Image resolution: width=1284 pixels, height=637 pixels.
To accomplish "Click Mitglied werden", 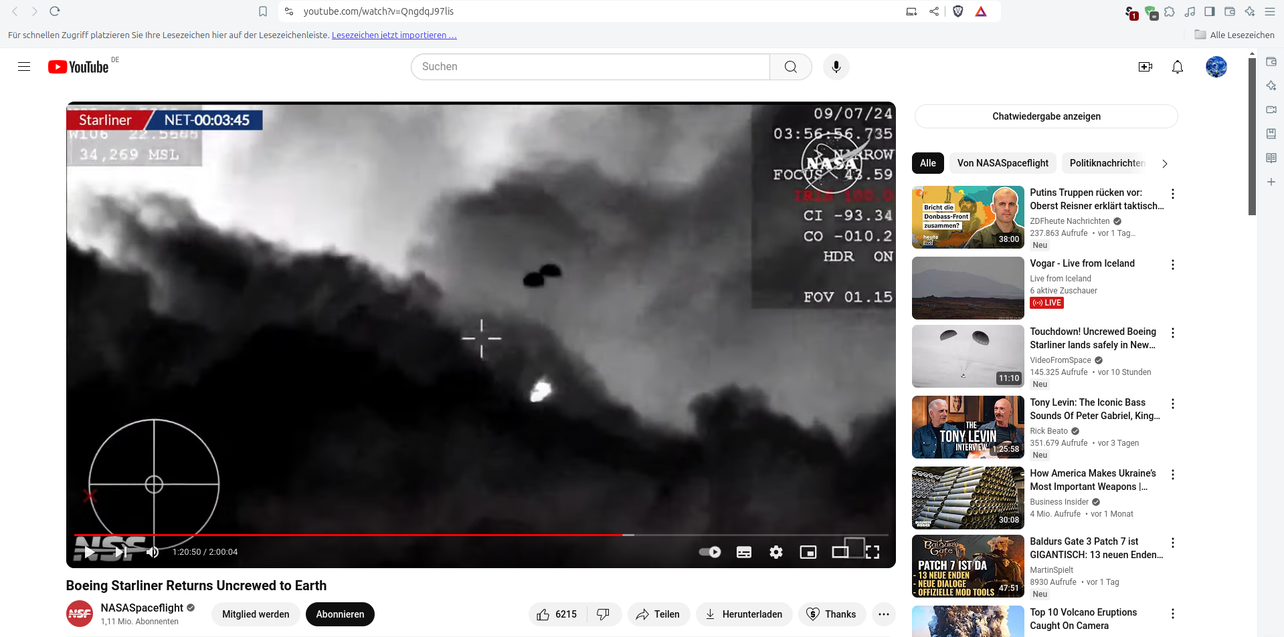I will coord(256,614).
